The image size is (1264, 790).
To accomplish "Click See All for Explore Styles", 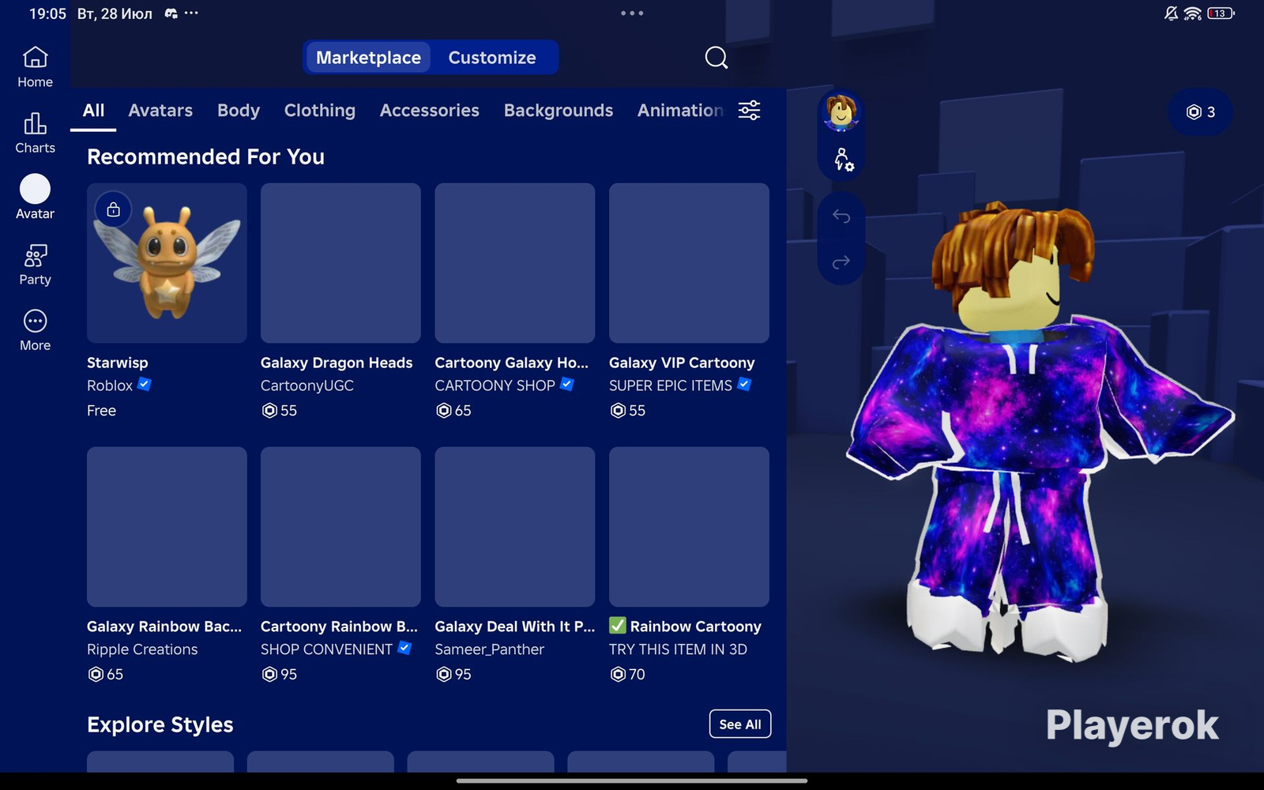I will 740,724.
